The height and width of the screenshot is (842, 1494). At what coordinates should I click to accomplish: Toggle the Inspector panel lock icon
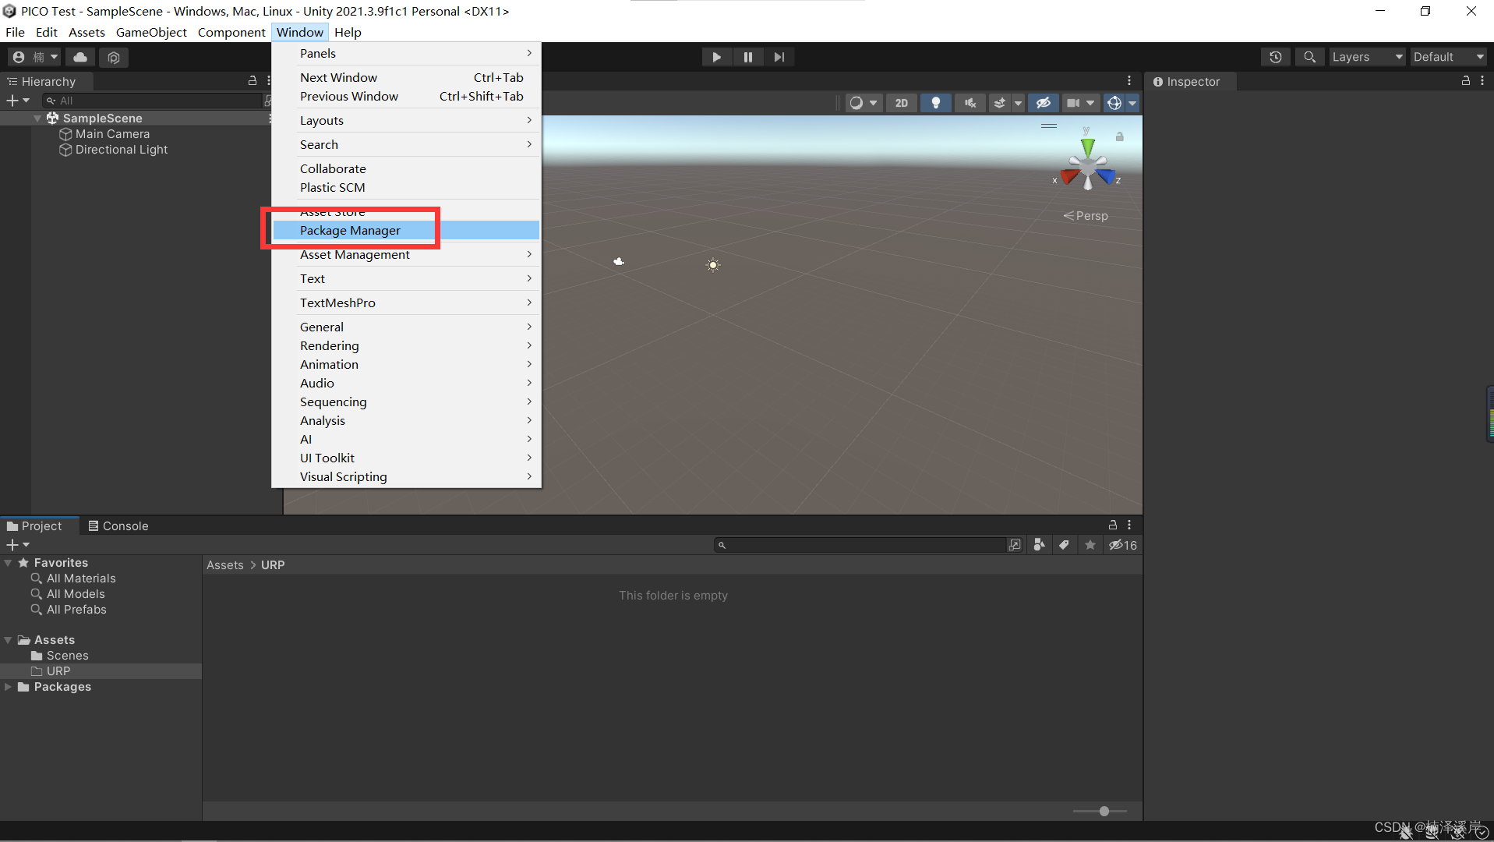point(1466,81)
